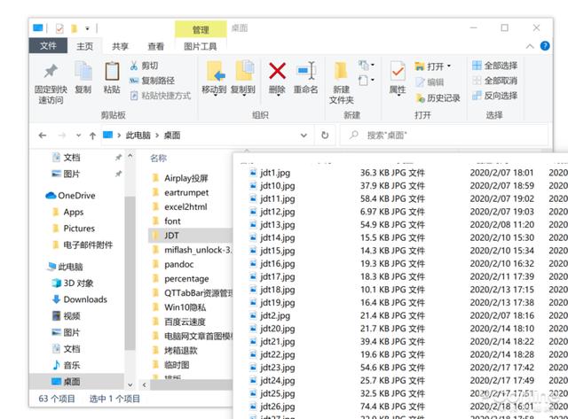568x419 pixels.
Task: Select 视频 in the navigation pane
Action: click(66, 316)
